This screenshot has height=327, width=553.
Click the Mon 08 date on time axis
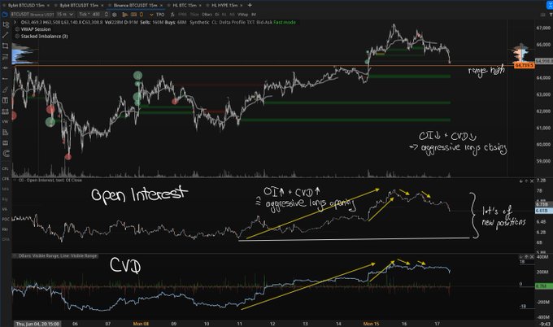pos(141,324)
